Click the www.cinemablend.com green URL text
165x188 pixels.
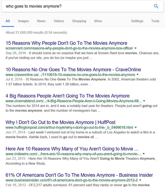tap(73, 101)
